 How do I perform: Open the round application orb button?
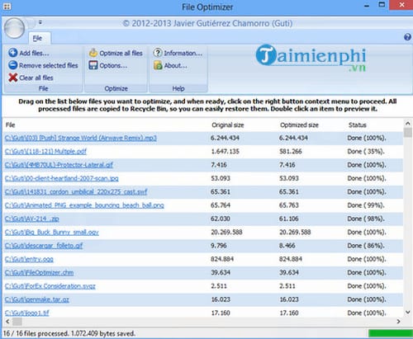[14, 28]
